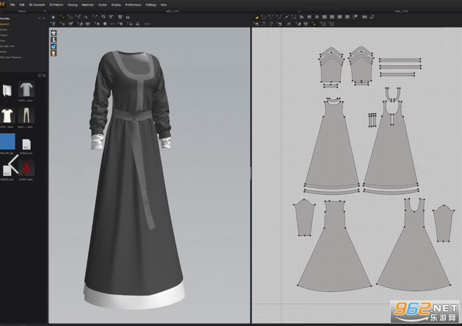
Task: Open the Help menu
Action: pos(164,5)
